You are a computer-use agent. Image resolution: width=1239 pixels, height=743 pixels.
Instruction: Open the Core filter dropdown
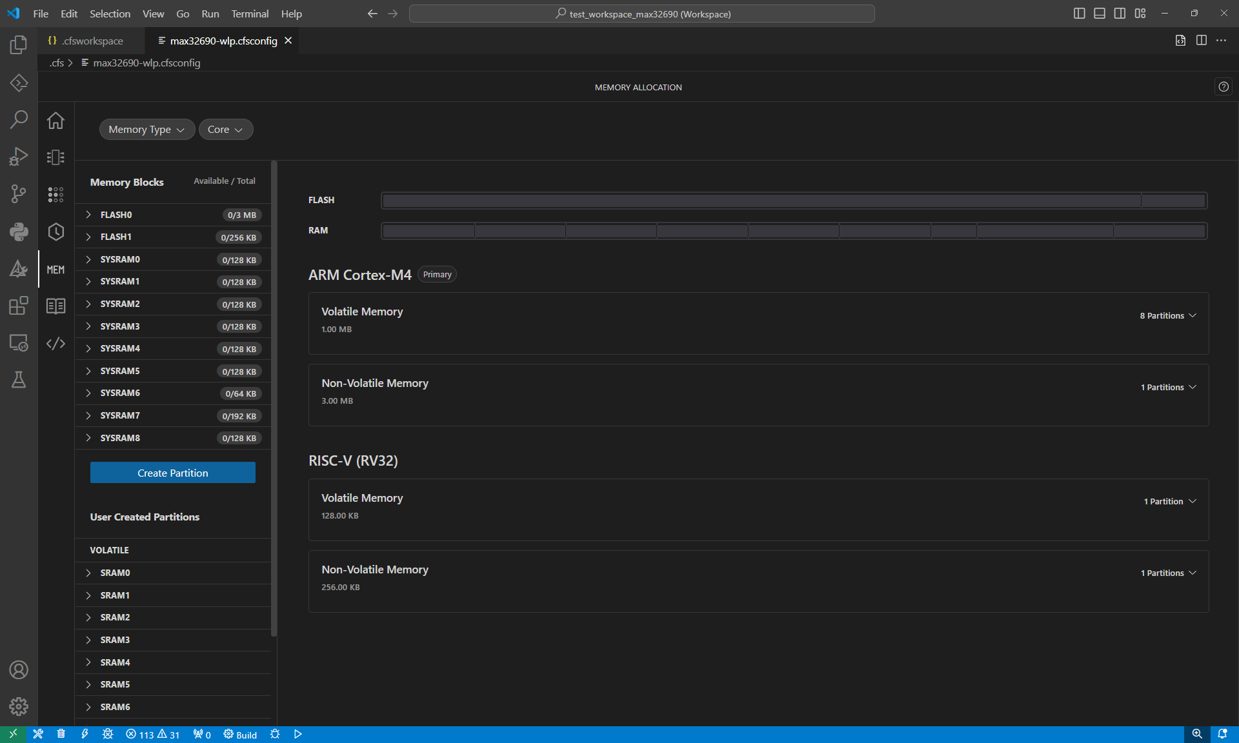225,129
